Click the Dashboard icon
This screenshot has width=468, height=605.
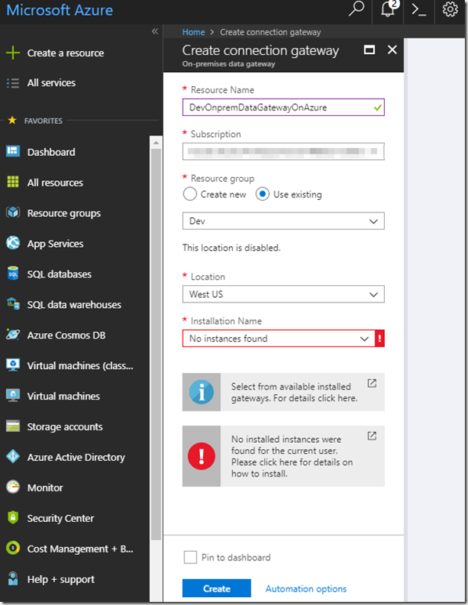13,151
